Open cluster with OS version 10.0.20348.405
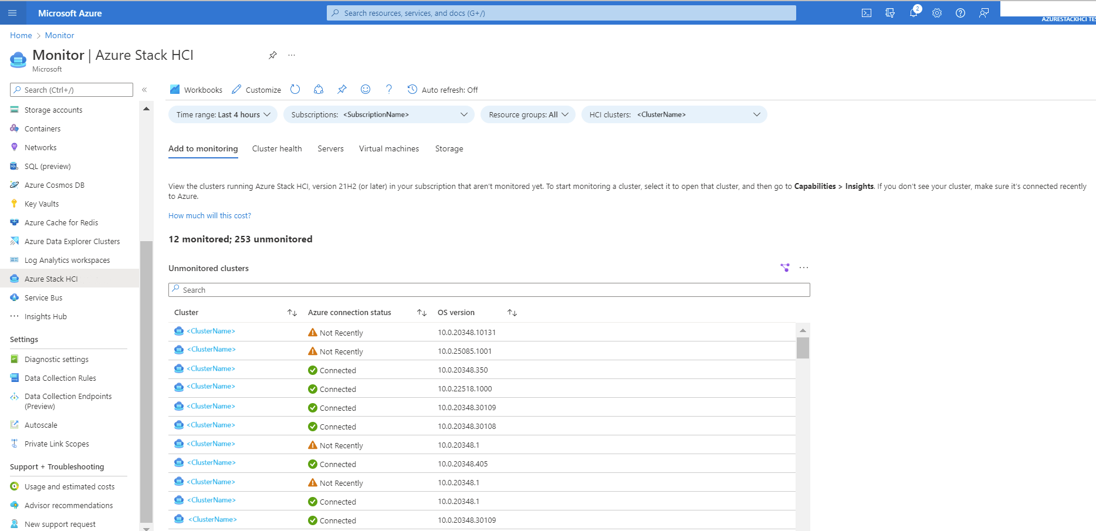This screenshot has width=1096, height=531. point(211,463)
